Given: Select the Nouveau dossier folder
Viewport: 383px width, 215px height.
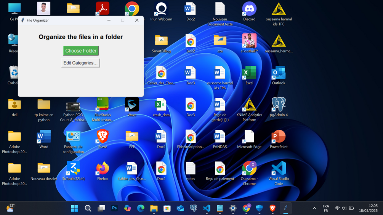Looking at the screenshot, I should point(44,171).
